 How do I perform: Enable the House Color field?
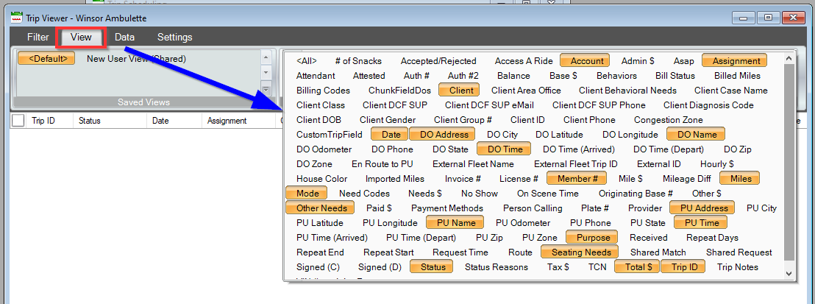coord(321,179)
